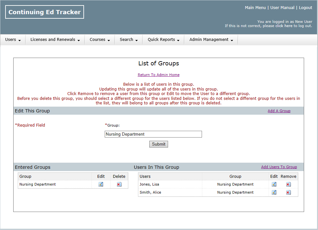Open the User Manual link
The width and height of the screenshot is (318, 230).
click(x=282, y=8)
